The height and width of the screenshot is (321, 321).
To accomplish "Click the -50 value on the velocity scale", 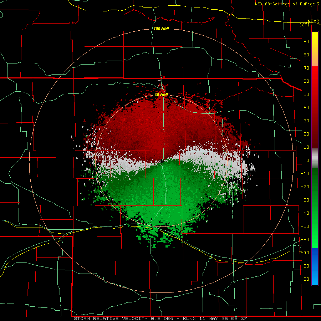I will 305,226.
